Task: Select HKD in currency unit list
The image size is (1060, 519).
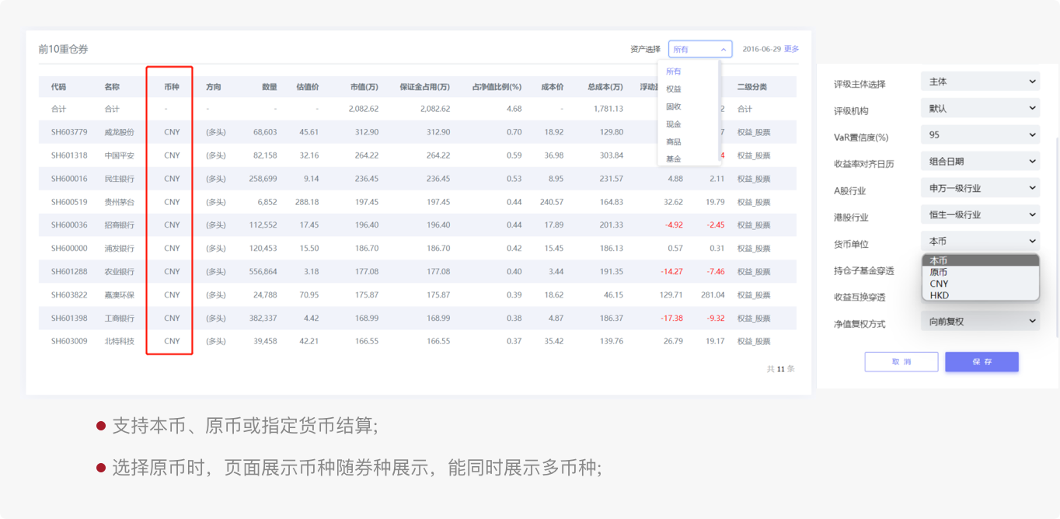Action: [x=939, y=295]
